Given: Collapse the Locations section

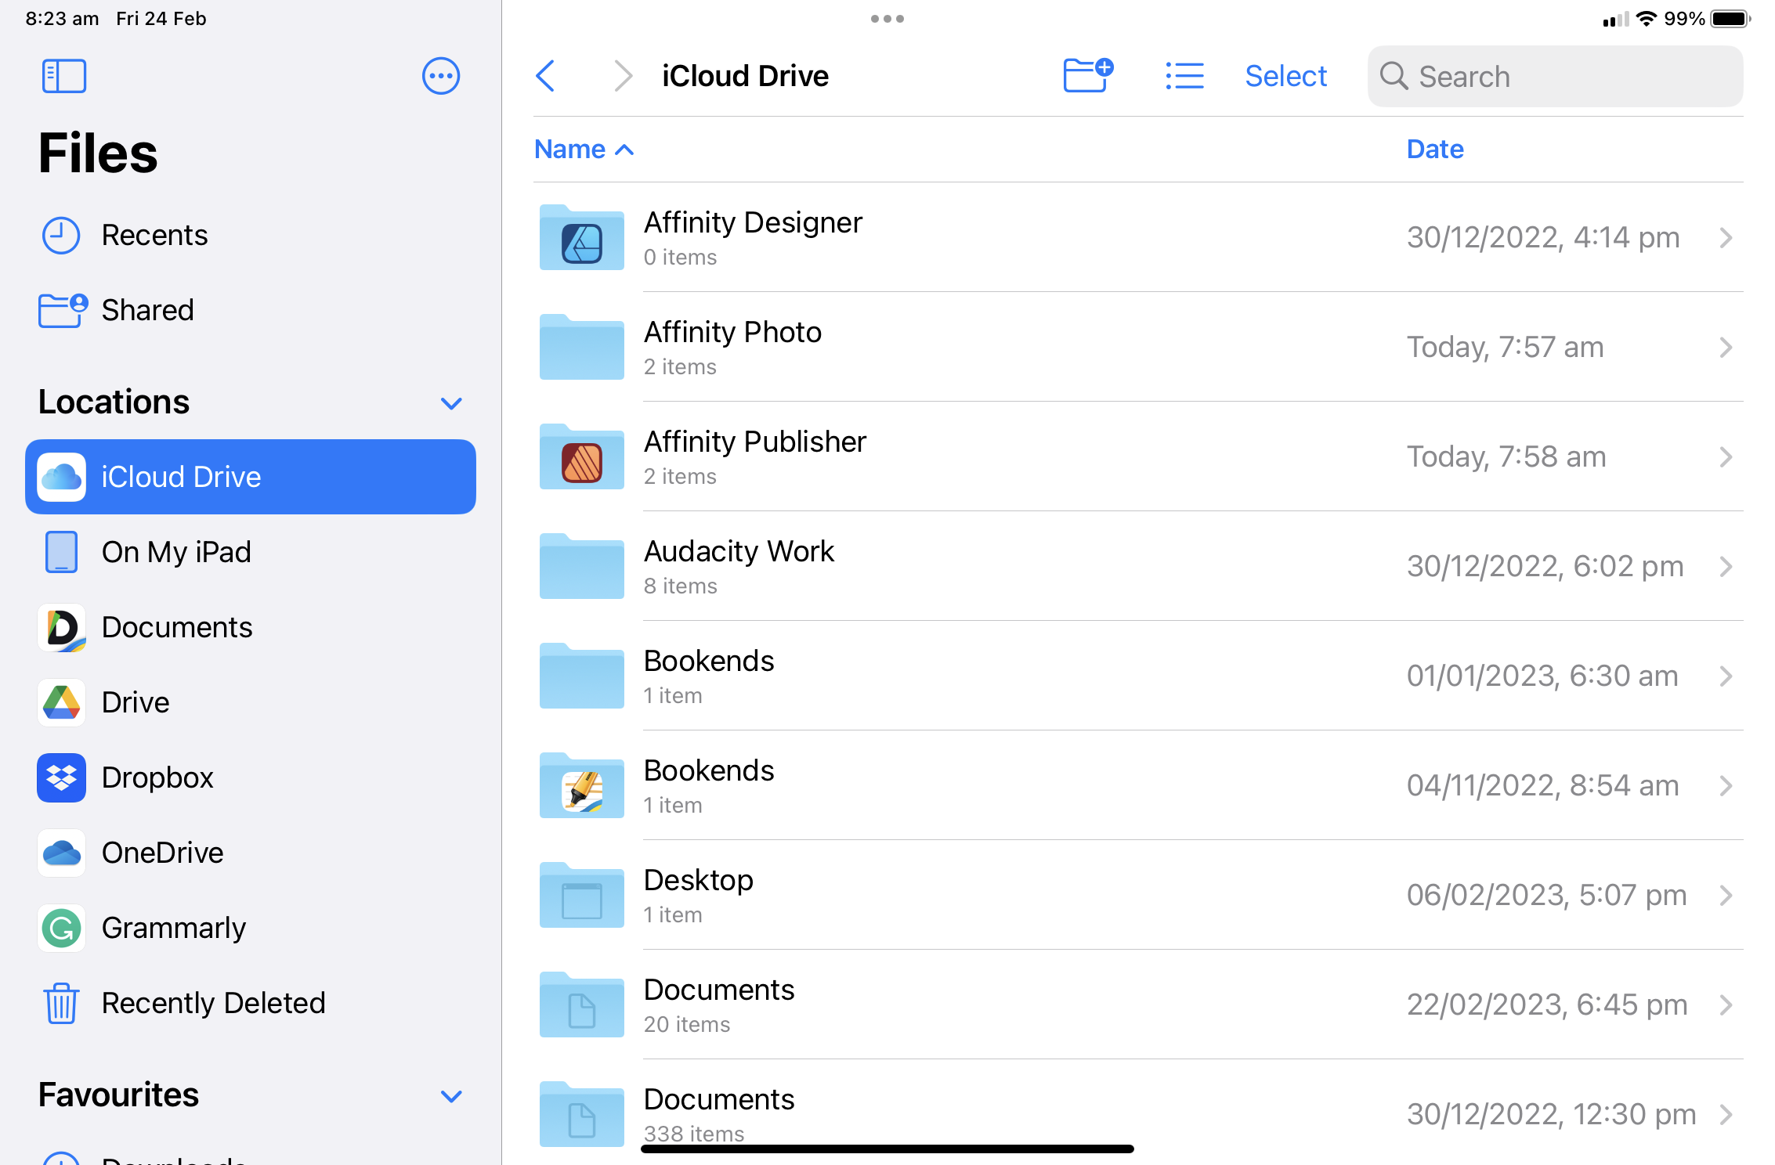Looking at the screenshot, I should [x=451, y=403].
